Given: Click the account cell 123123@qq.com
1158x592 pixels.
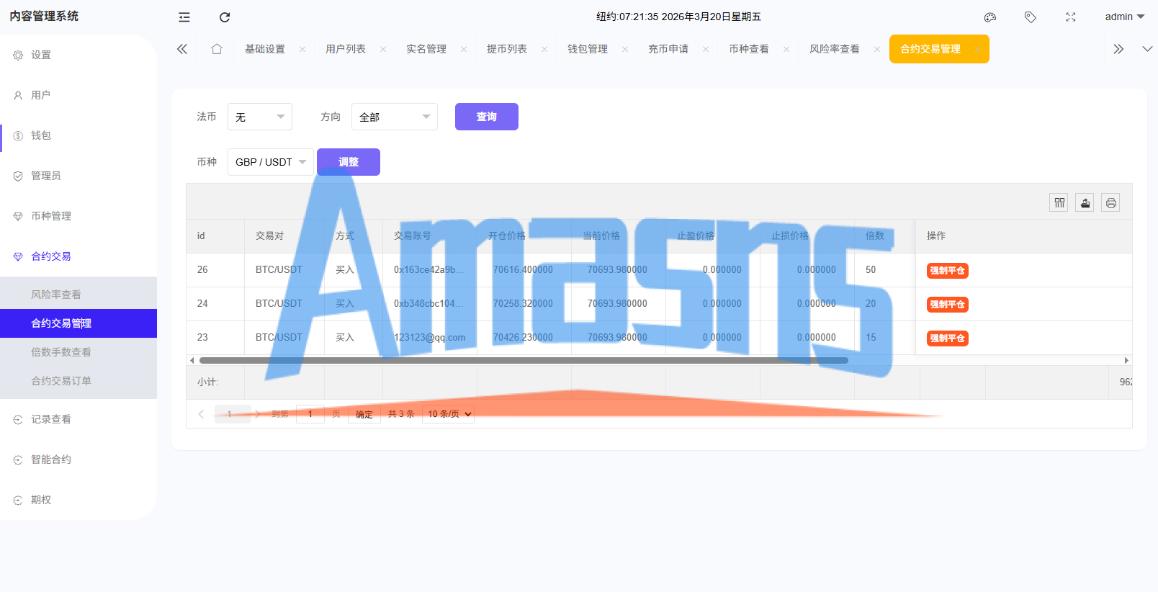Looking at the screenshot, I should tap(429, 337).
